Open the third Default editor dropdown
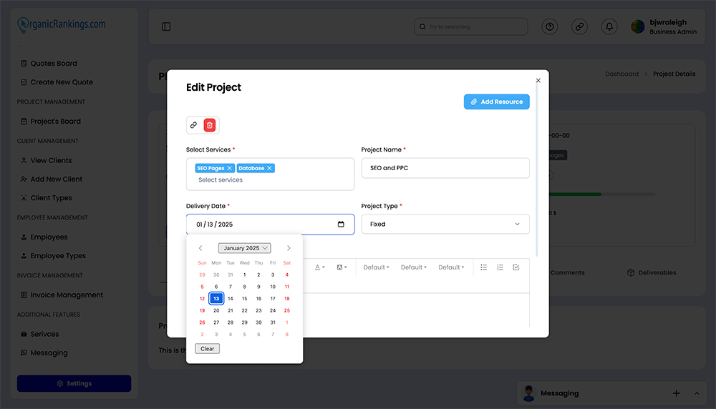 tap(451, 267)
